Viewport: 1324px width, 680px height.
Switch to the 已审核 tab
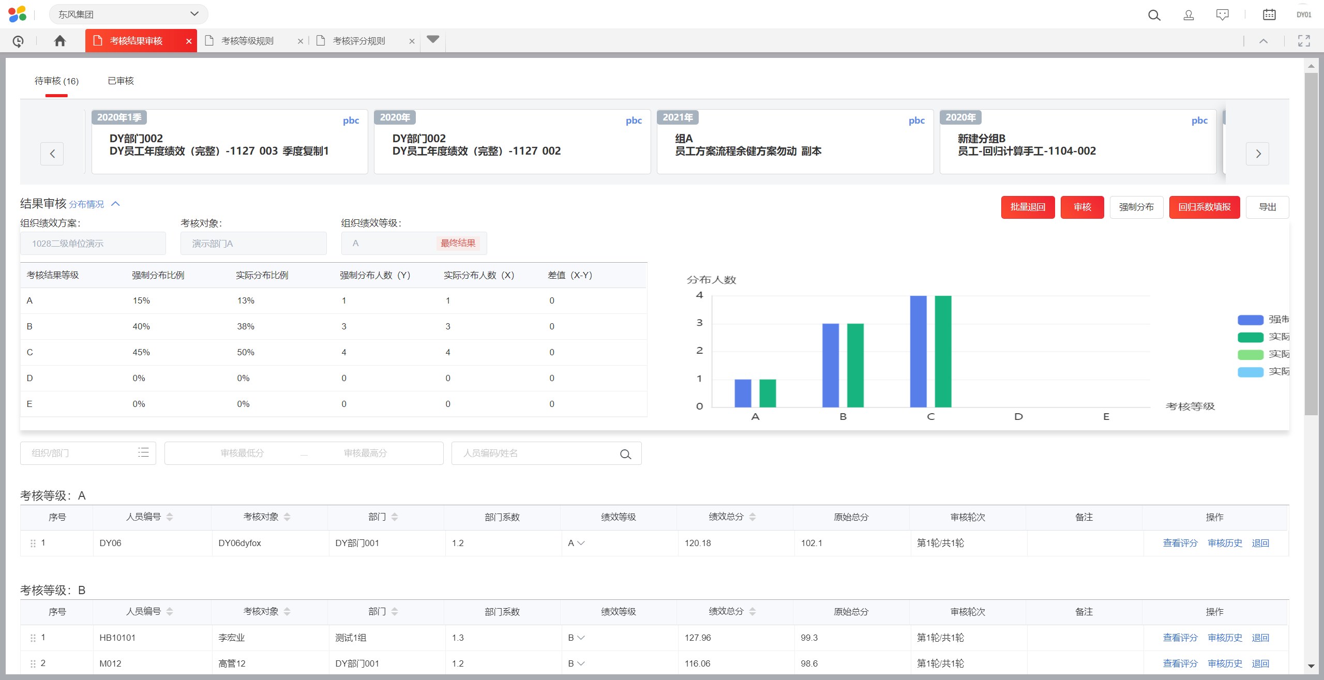coord(121,81)
